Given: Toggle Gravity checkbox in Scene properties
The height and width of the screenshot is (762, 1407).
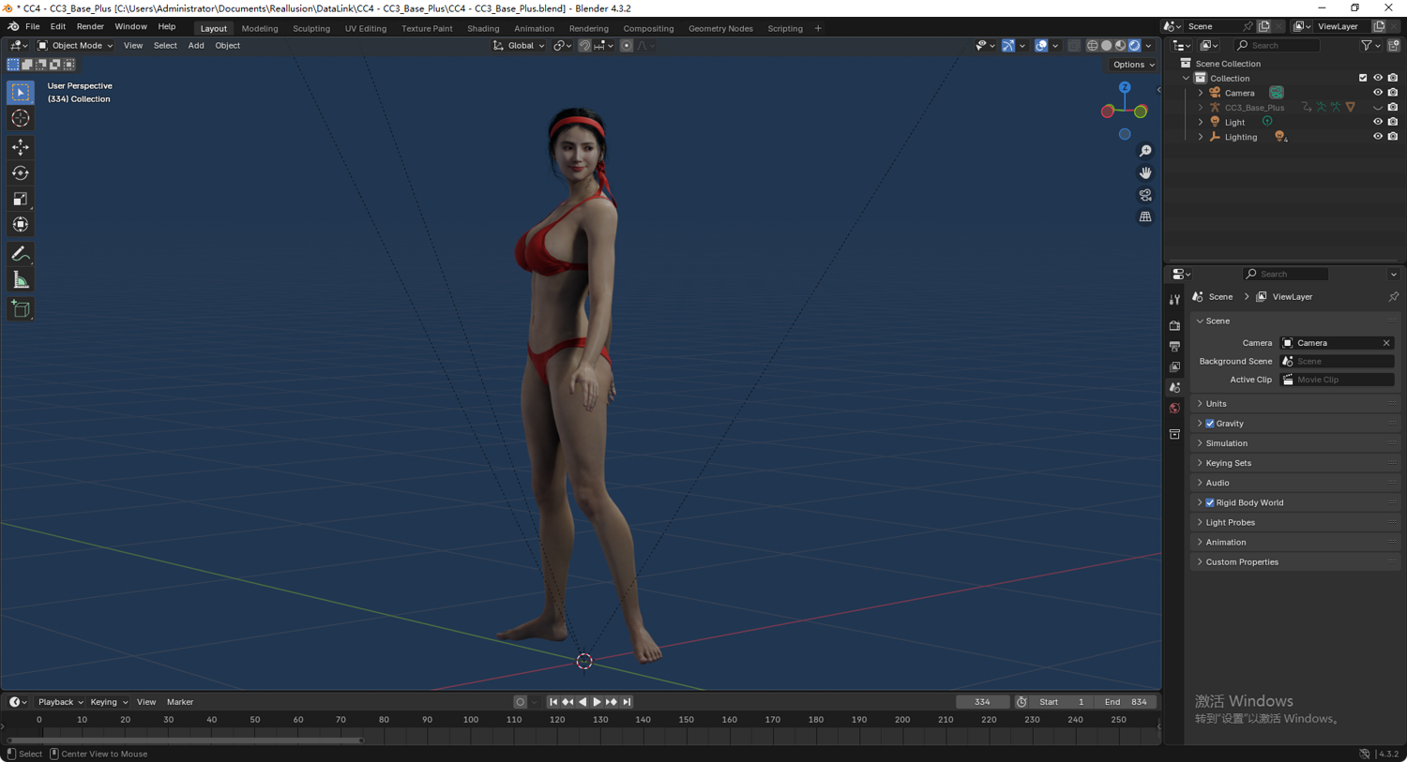Looking at the screenshot, I should tap(1210, 424).
